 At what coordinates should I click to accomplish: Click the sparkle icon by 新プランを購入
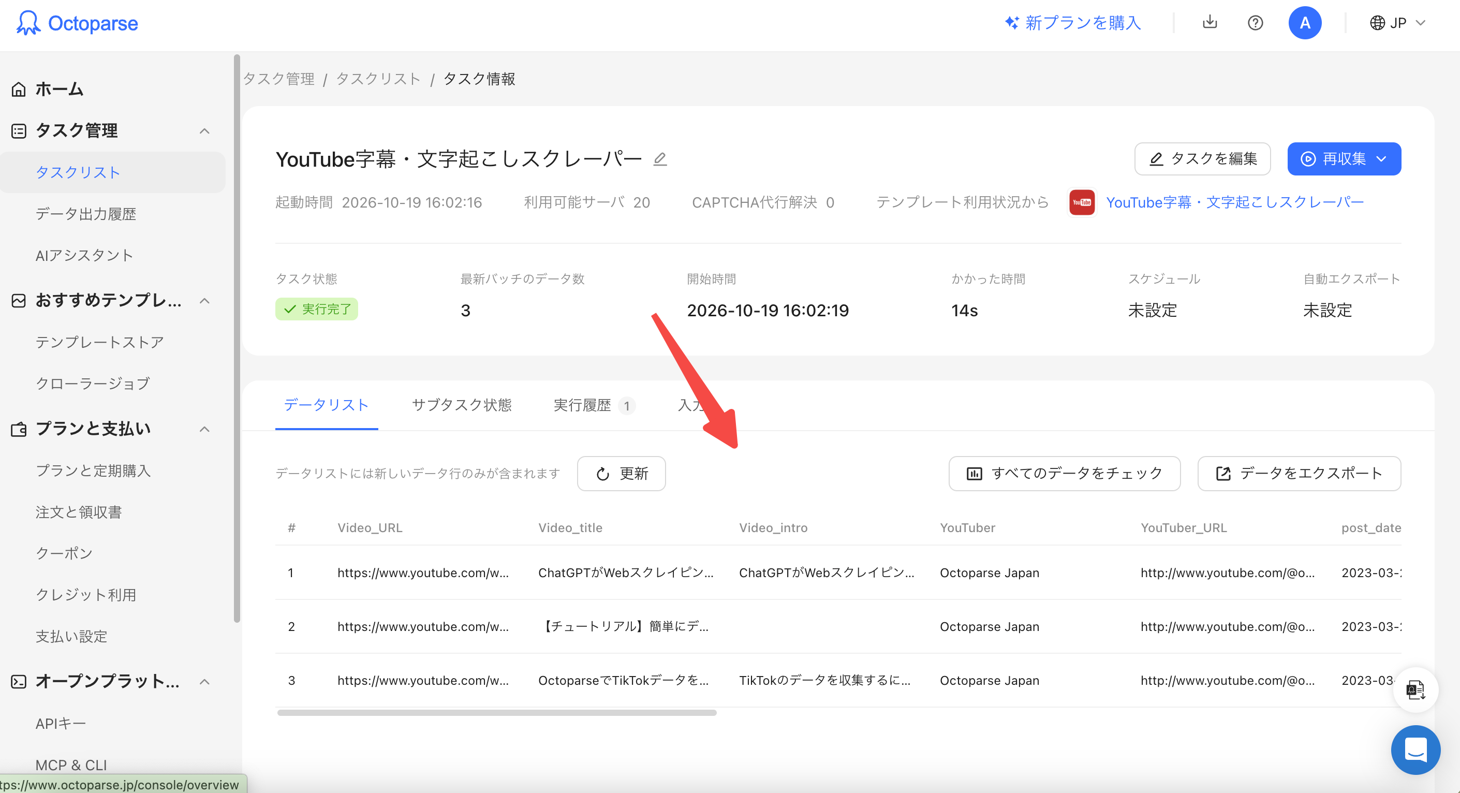coord(1012,23)
